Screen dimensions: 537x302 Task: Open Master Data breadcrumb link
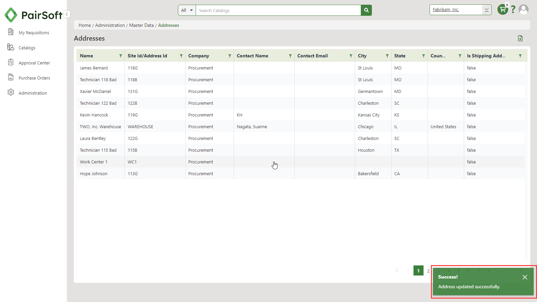141,25
